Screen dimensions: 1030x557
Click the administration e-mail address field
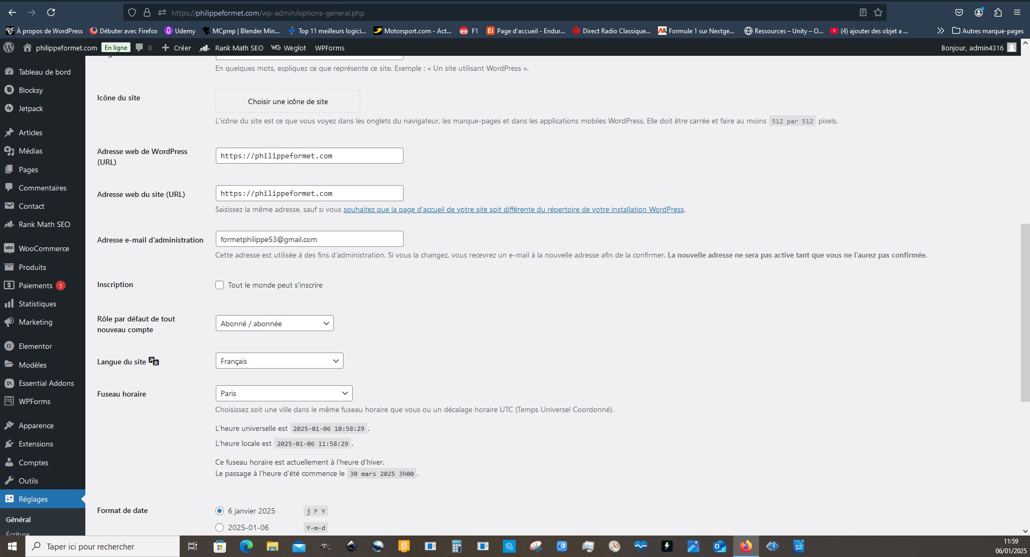(x=309, y=239)
